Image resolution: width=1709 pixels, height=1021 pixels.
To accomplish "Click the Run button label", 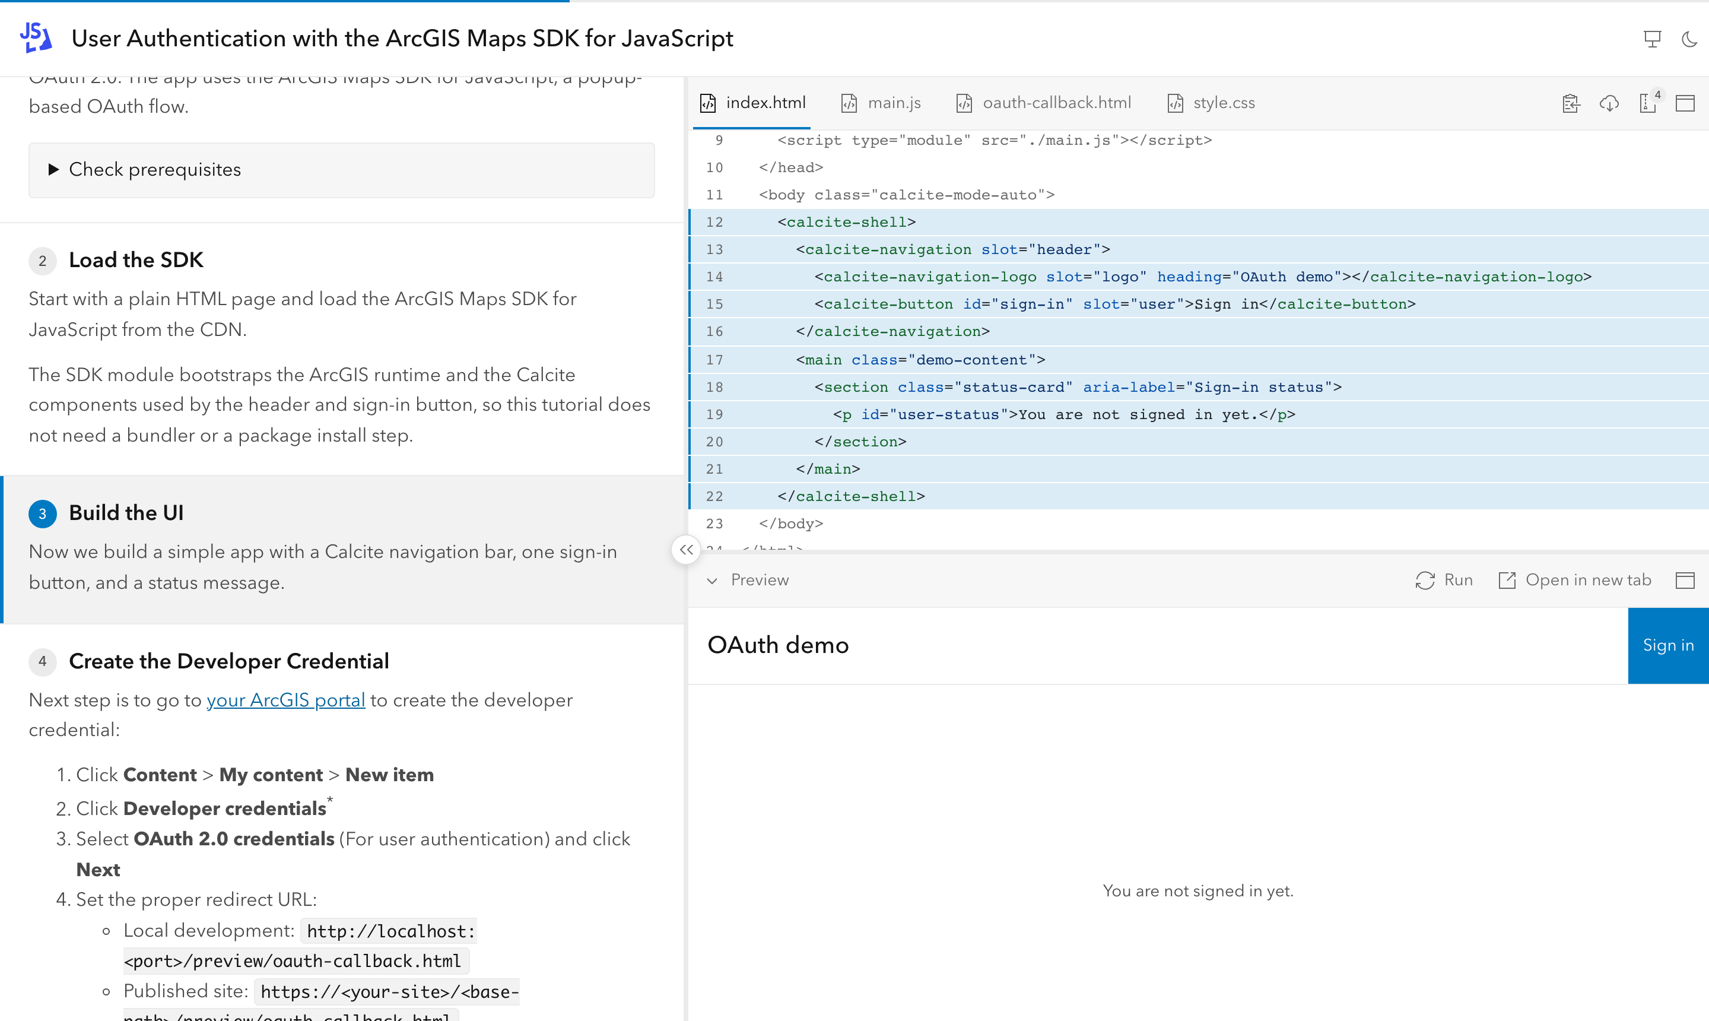I will [x=1458, y=580].
